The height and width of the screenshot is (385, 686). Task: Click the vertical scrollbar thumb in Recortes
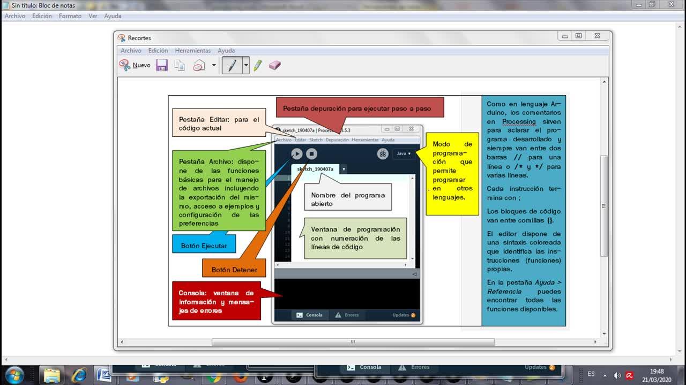604,206
